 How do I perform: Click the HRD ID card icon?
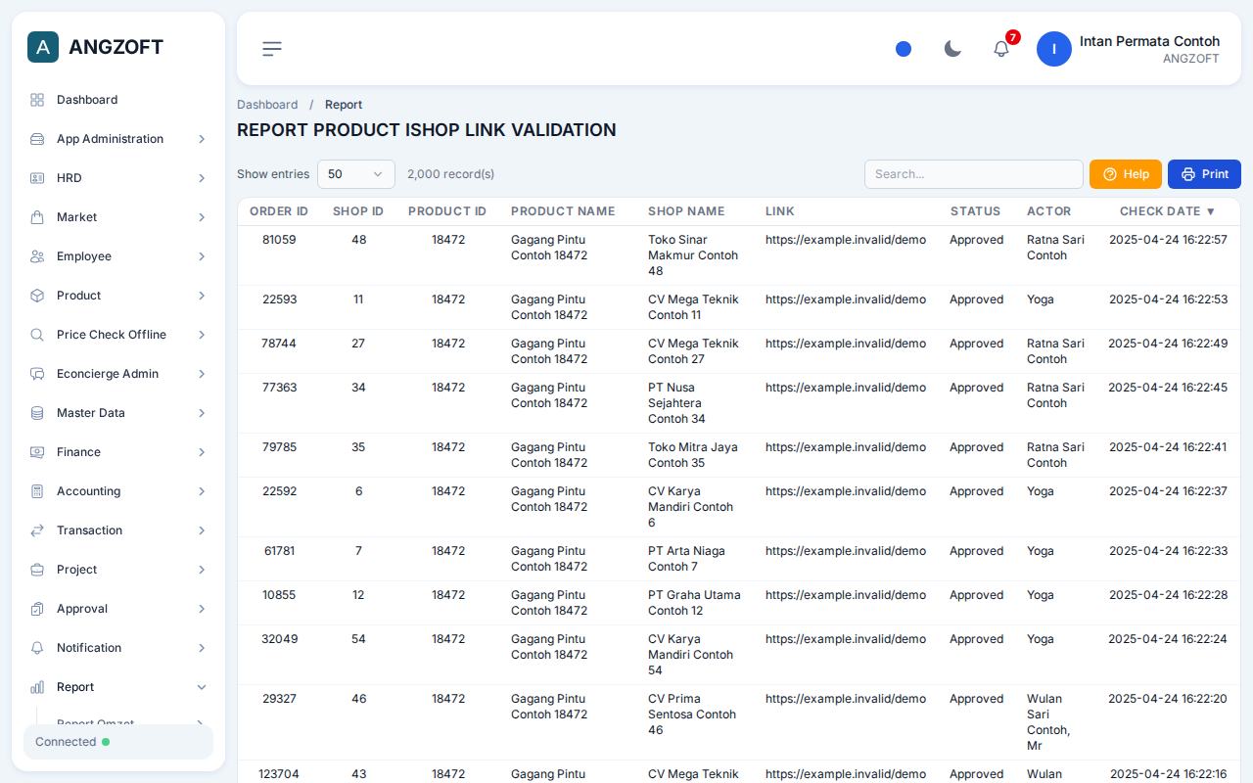(x=37, y=178)
